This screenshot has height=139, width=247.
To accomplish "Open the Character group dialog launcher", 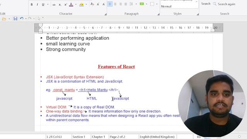I will coord(105,14).
